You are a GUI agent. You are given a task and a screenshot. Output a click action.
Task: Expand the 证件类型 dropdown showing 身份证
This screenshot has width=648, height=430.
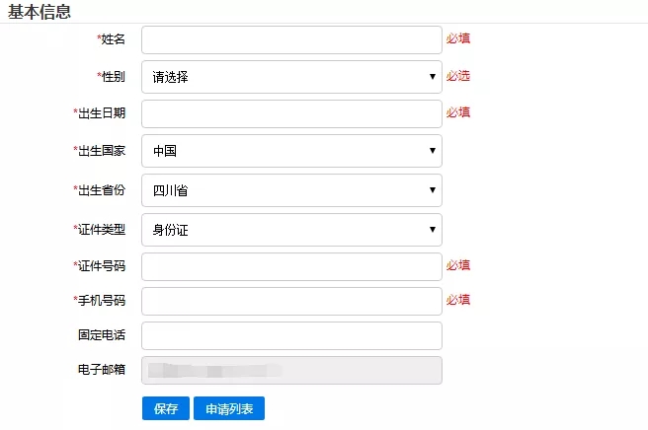pyautogui.click(x=291, y=230)
